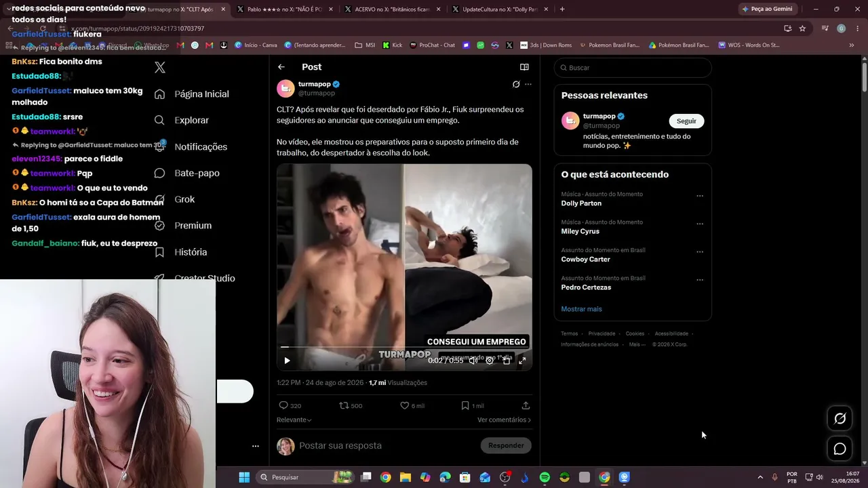Image resolution: width=868 pixels, height=488 pixels.
Task: Click the Grok icon on turmapop's post
Action: click(x=516, y=85)
